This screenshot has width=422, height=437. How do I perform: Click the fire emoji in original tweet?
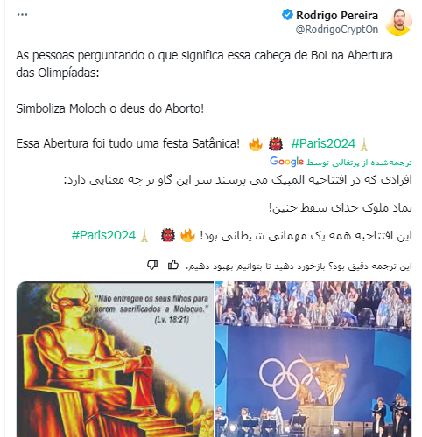coord(256,144)
